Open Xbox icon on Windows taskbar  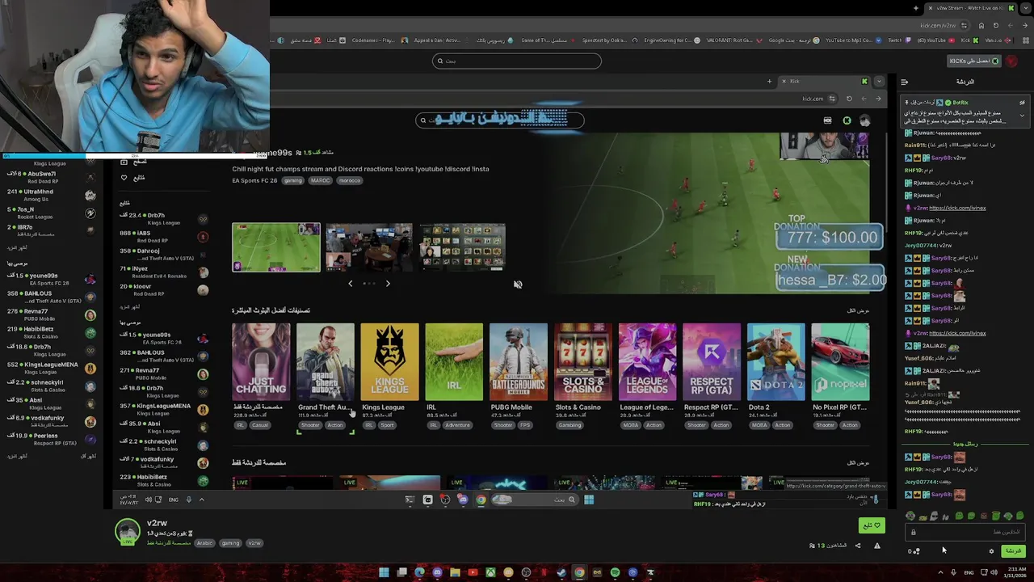490,572
